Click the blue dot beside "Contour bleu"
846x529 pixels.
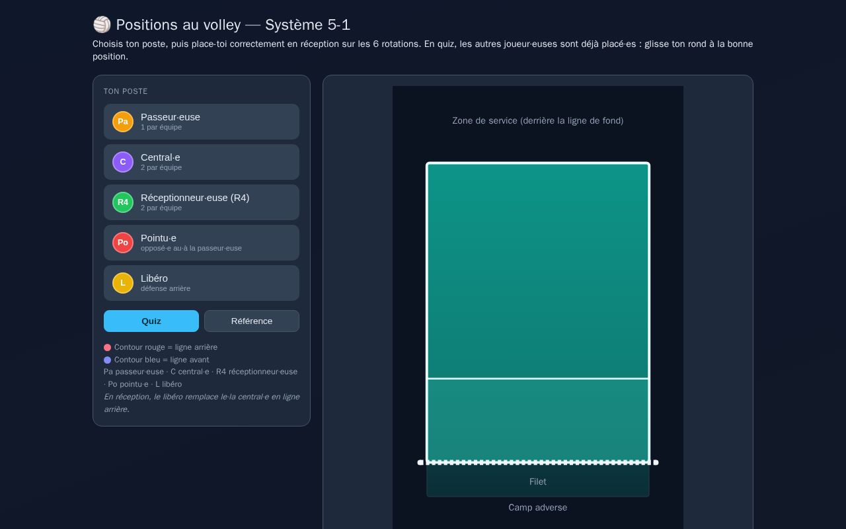(107, 360)
